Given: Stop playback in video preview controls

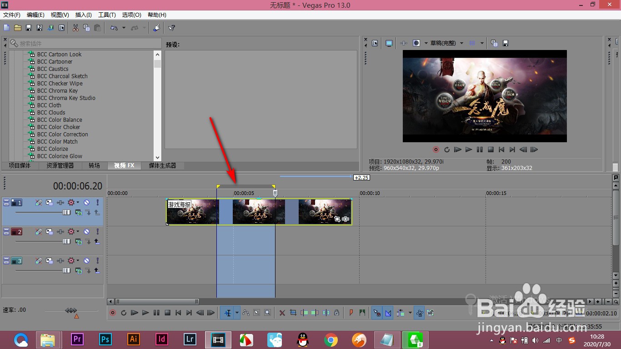Looking at the screenshot, I should click(x=491, y=150).
